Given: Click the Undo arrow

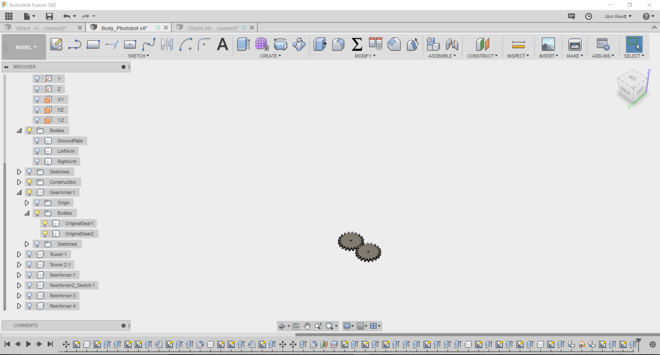Looking at the screenshot, I should [66, 16].
